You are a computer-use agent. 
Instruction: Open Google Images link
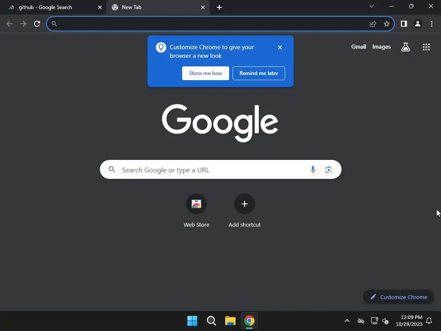click(x=382, y=47)
